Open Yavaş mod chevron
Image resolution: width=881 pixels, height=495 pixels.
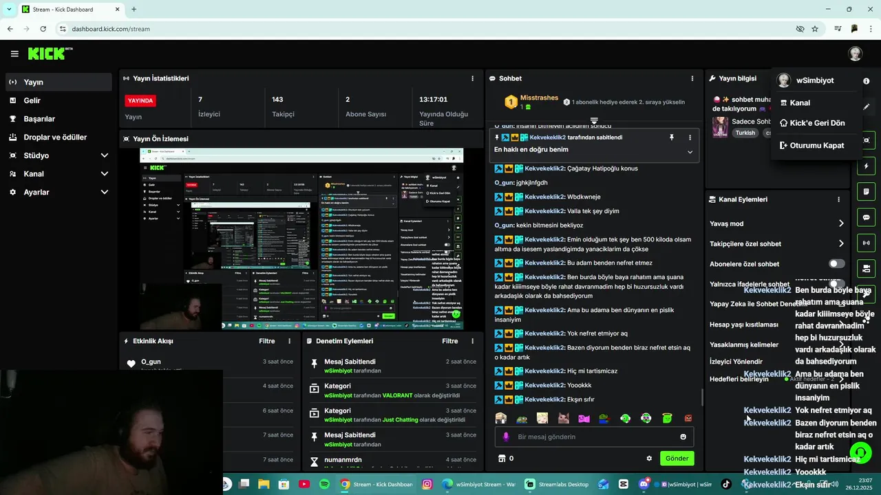[841, 223]
